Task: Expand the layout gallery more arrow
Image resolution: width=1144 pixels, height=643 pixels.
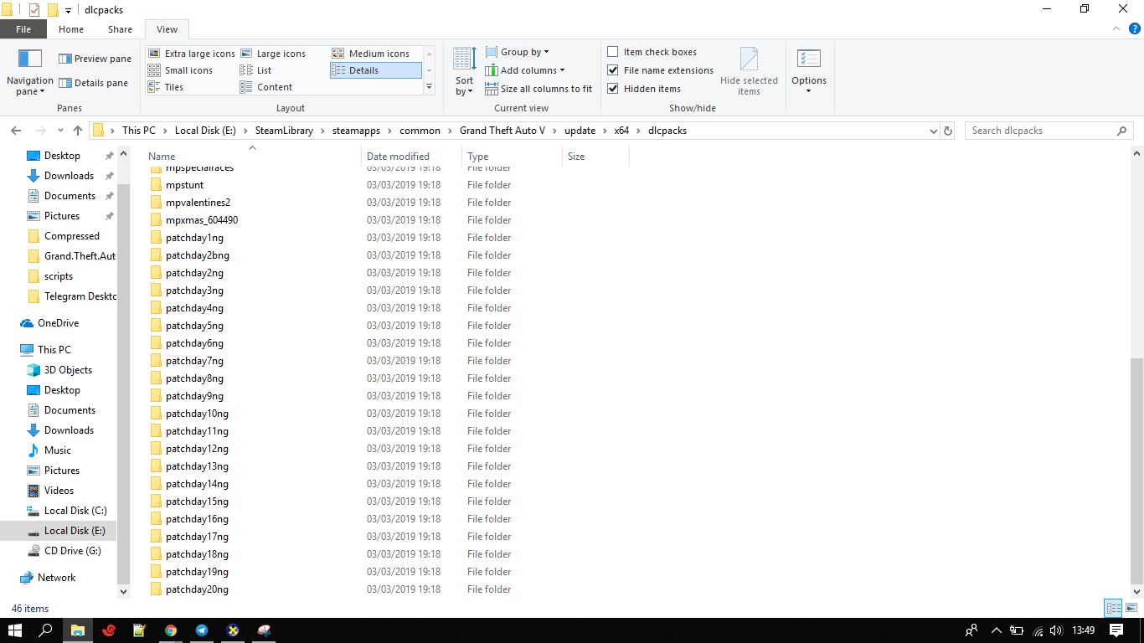Action: pyautogui.click(x=429, y=87)
